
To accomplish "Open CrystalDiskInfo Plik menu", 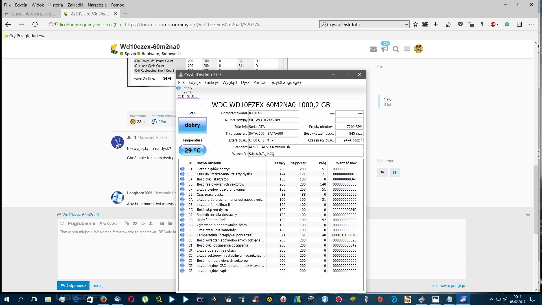I will tap(182, 82).
